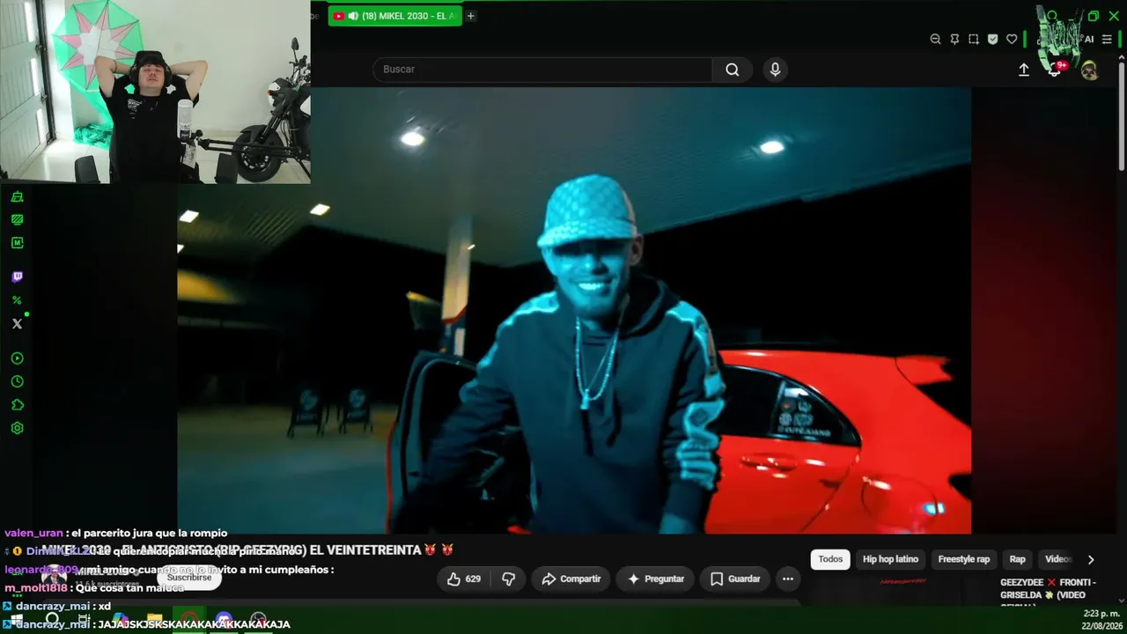The width and height of the screenshot is (1127, 634).
Task: Select the Rap filter chip
Action: (1018, 559)
